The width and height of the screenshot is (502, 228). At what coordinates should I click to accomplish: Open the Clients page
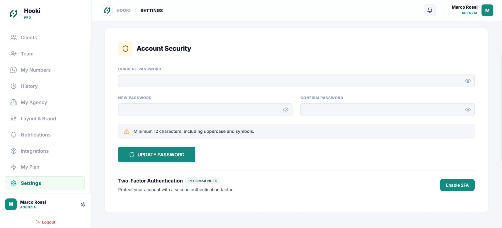tap(45, 38)
